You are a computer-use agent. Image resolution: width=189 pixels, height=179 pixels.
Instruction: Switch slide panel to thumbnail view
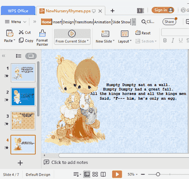(31, 56)
